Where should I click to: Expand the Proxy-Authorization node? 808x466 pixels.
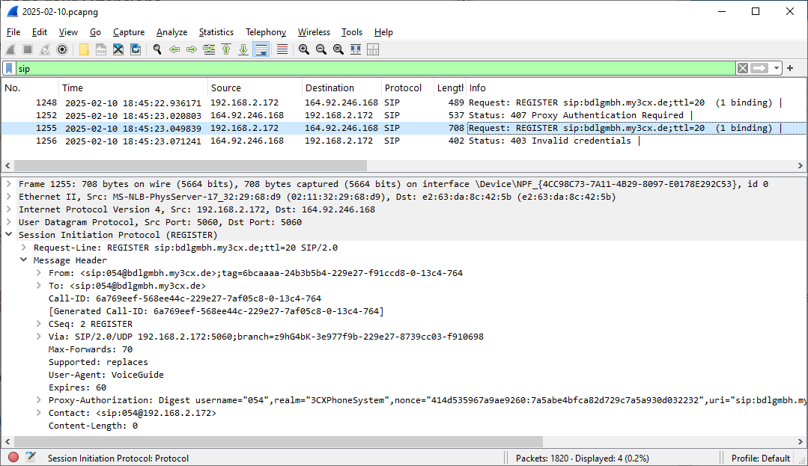[39, 400]
